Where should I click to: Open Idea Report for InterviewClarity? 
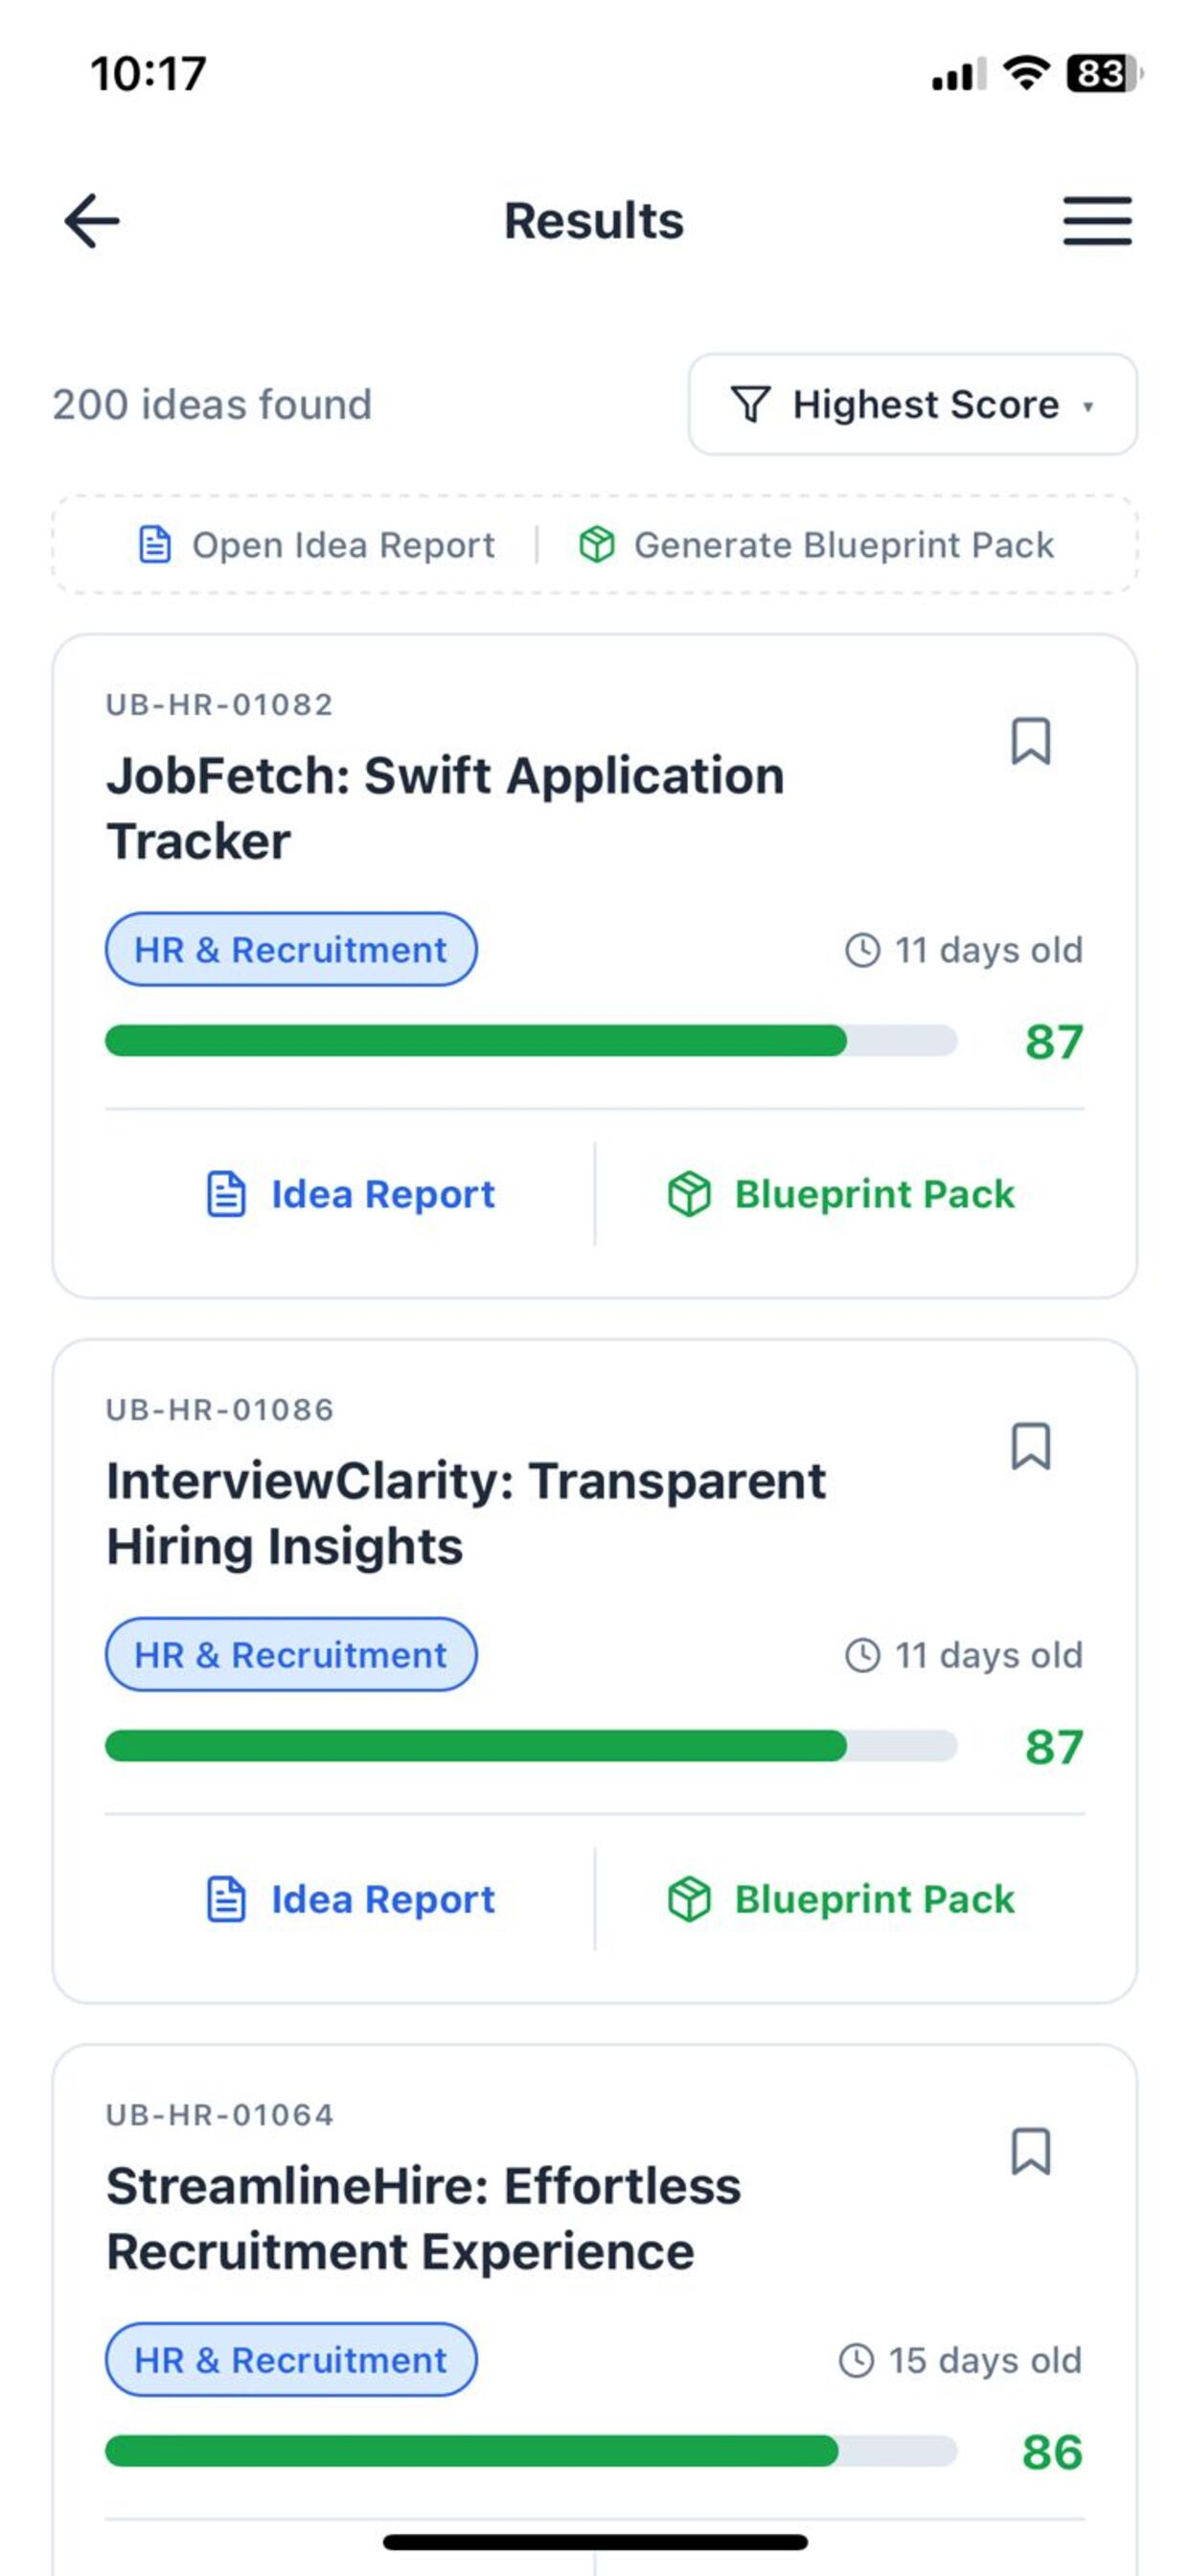(350, 1899)
